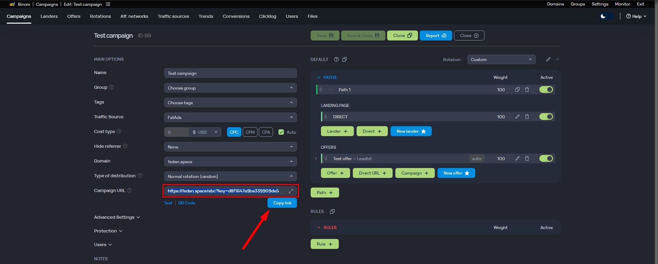The image size is (658, 264).
Task: Duplicate Path 1 with copy icon
Action: click(x=517, y=89)
